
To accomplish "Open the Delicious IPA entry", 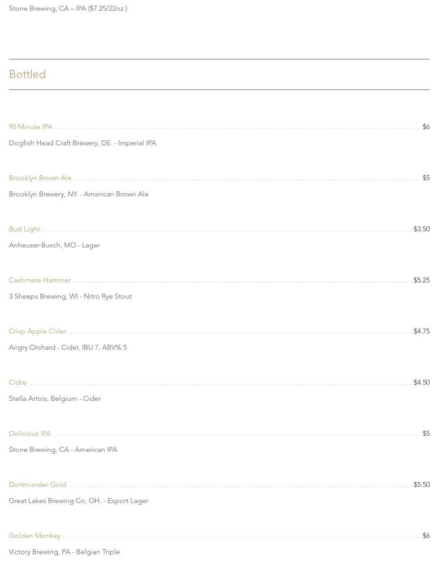I will click(30, 434).
